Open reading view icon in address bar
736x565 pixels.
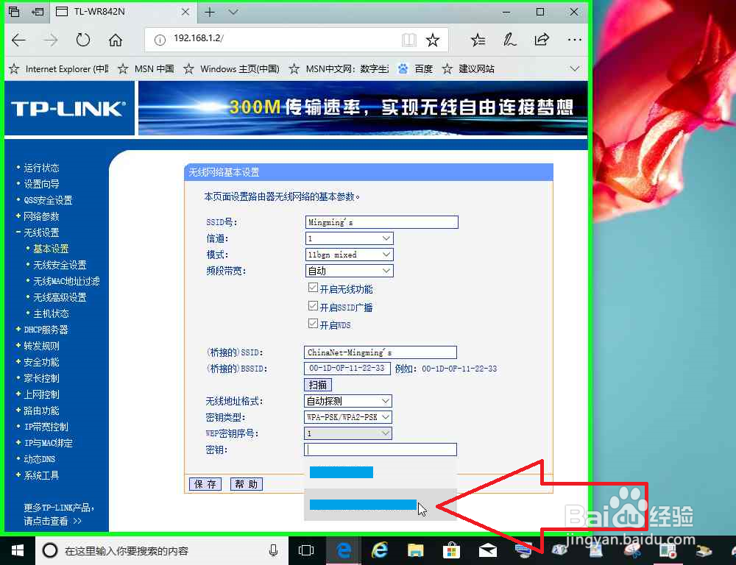[408, 40]
